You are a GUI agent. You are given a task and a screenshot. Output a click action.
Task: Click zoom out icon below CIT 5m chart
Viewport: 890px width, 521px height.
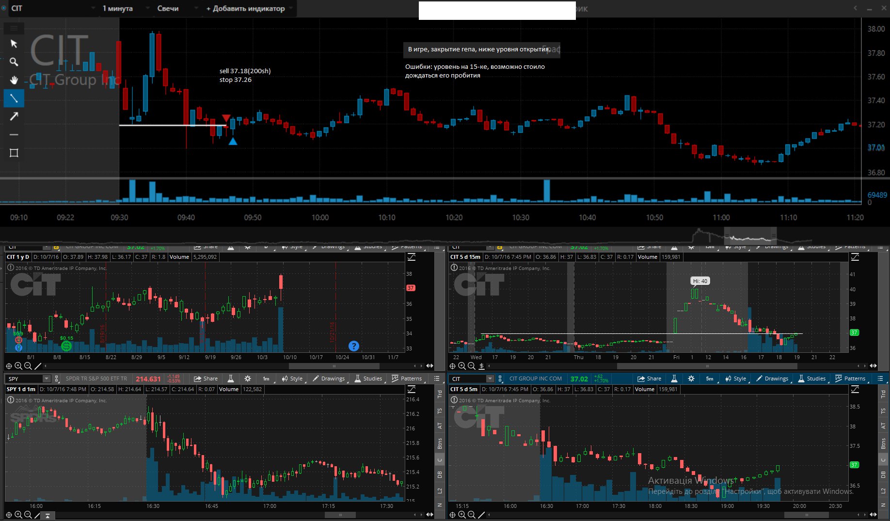[471, 515]
